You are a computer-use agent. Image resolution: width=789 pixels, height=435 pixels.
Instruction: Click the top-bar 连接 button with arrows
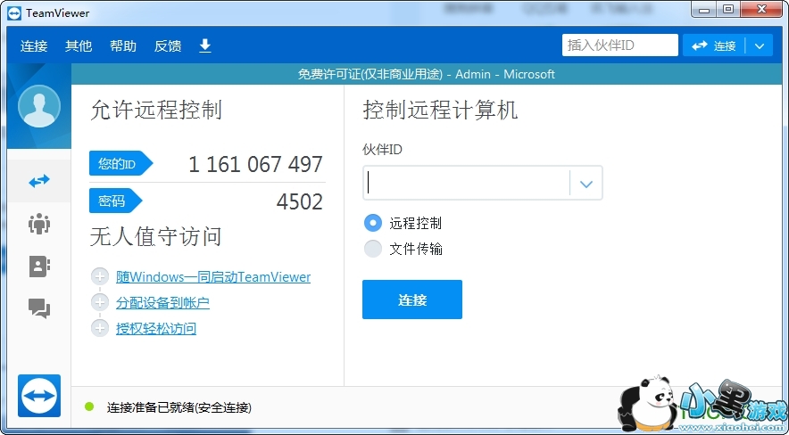coord(713,45)
